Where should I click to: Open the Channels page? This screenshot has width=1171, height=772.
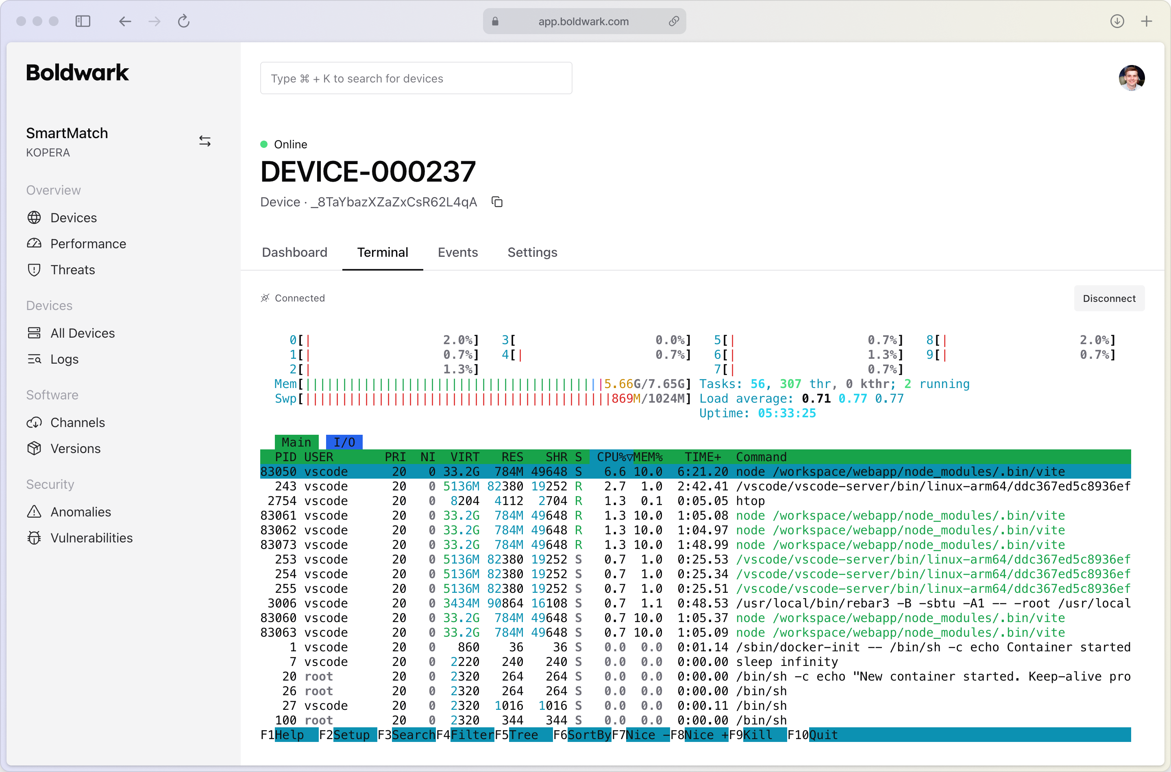77,423
